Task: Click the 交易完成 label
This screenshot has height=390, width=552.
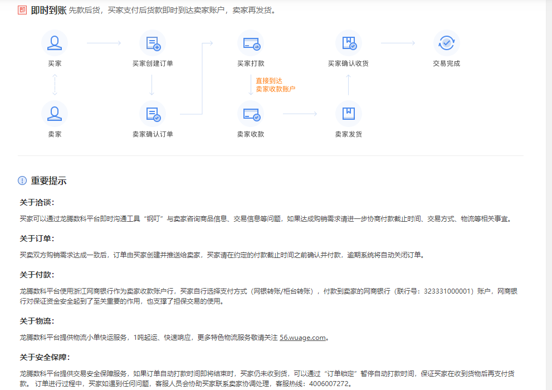Action: tap(446, 64)
